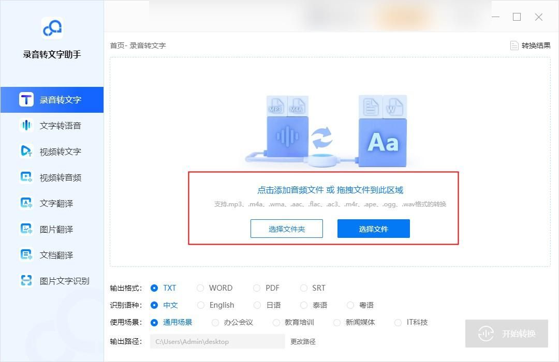Go to 视频转文字 in sidebar
The image size is (559, 362).
[x=52, y=152]
